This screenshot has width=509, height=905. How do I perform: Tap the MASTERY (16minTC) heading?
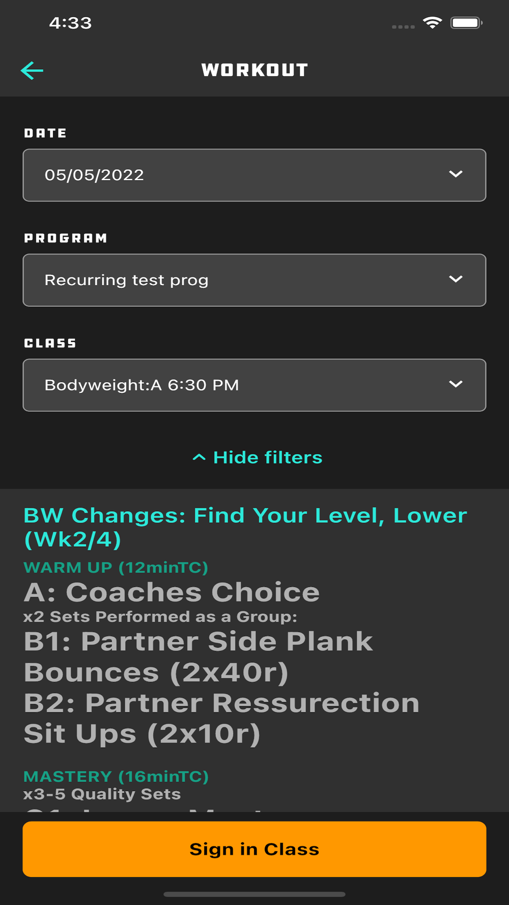point(116,776)
